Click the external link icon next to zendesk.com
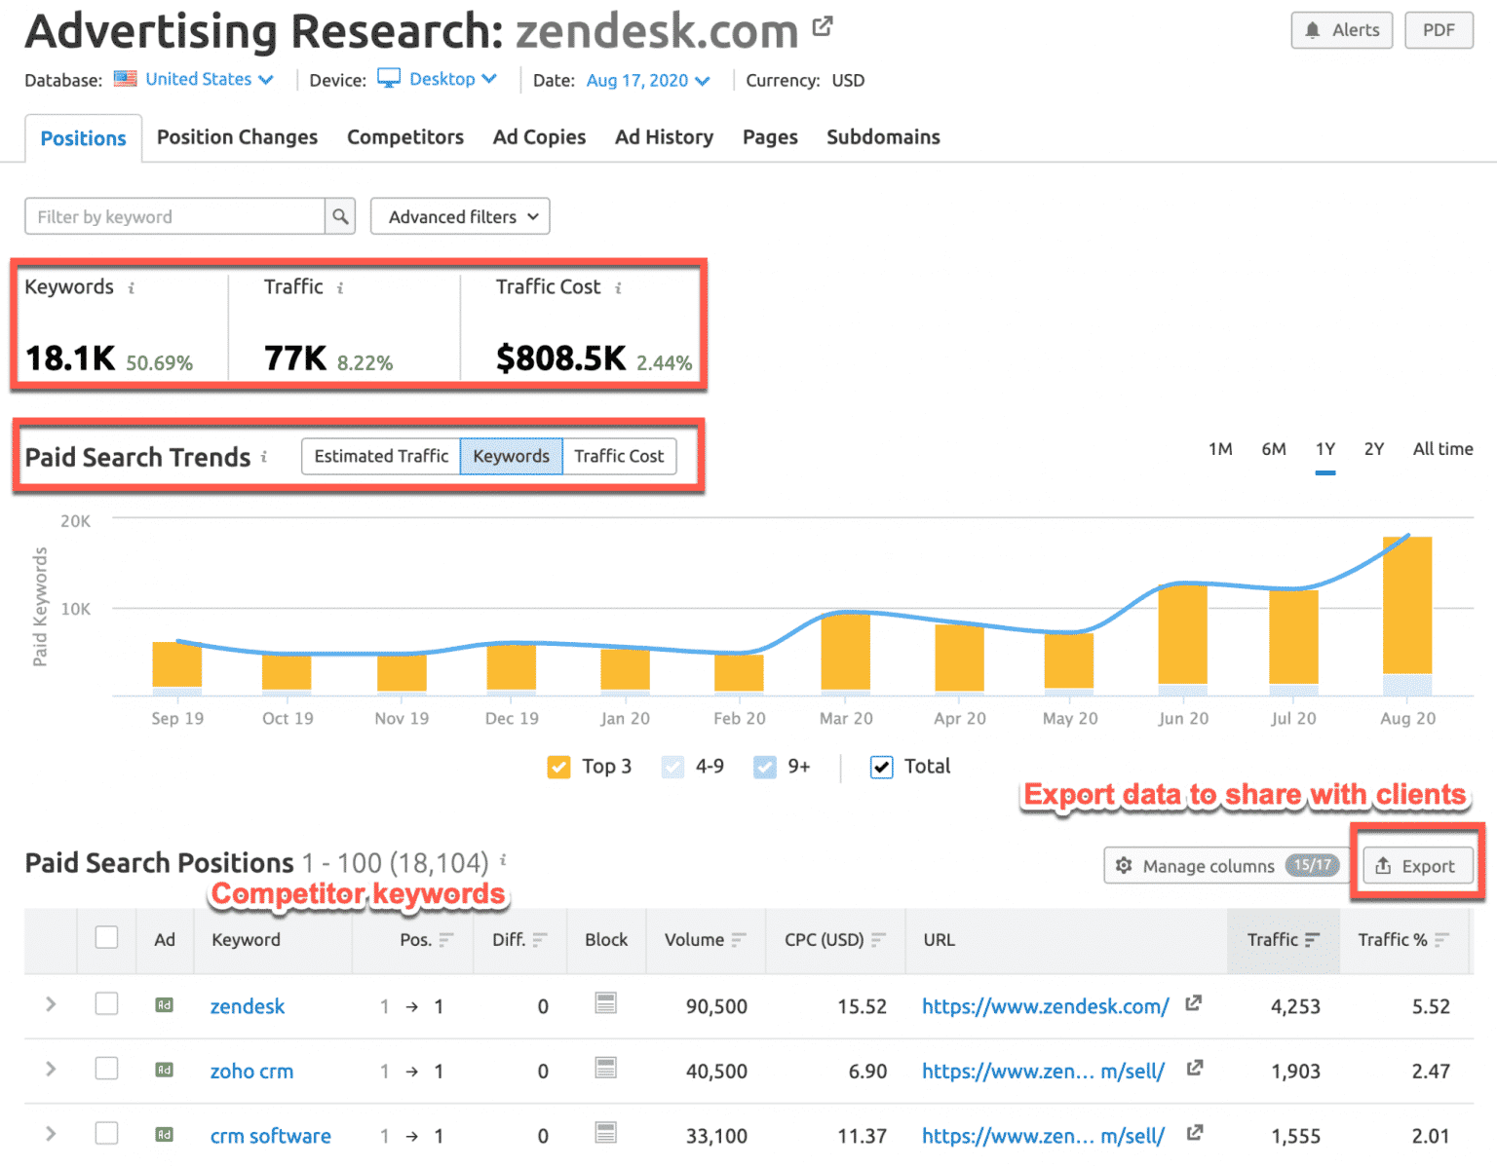This screenshot has width=1497, height=1168. coord(822,25)
